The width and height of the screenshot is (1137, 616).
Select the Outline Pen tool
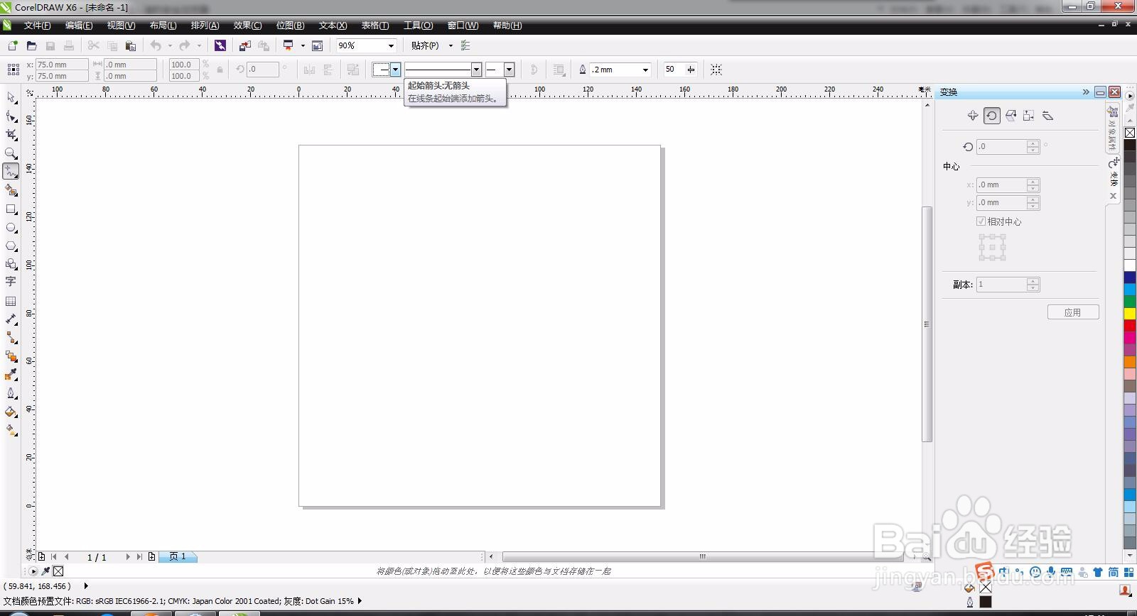(11, 393)
